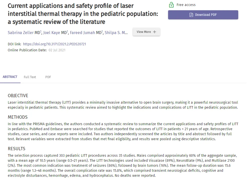Click the affiliation superscript after Sabrina Zeller MD
The image size is (249, 179).
41,32
